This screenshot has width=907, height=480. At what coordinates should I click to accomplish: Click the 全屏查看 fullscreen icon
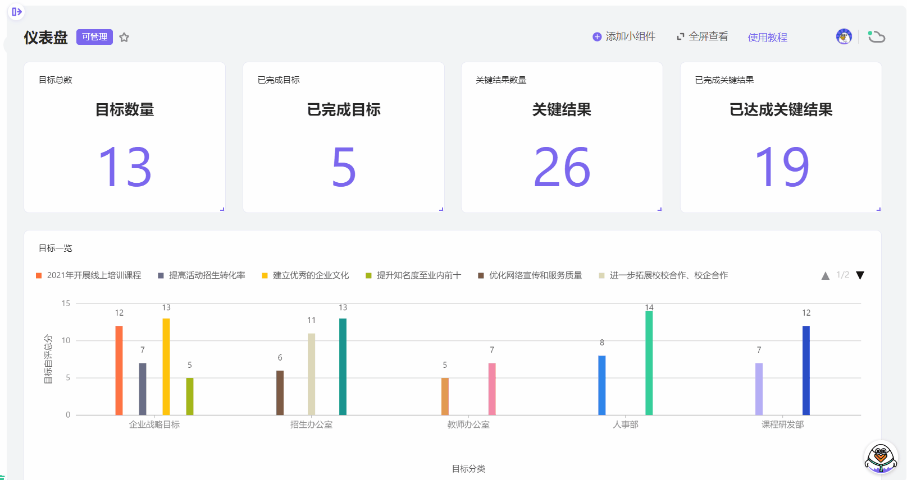pyautogui.click(x=680, y=37)
